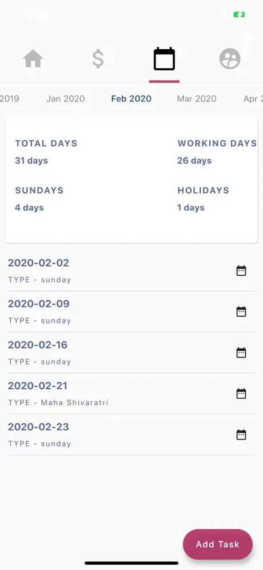Tap calendar icon for 2020-02-09
263x570 pixels.
pyautogui.click(x=241, y=311)
